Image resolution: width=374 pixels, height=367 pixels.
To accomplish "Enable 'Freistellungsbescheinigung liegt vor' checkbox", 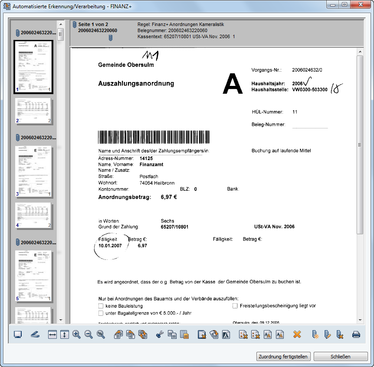I will click(235, 306).
